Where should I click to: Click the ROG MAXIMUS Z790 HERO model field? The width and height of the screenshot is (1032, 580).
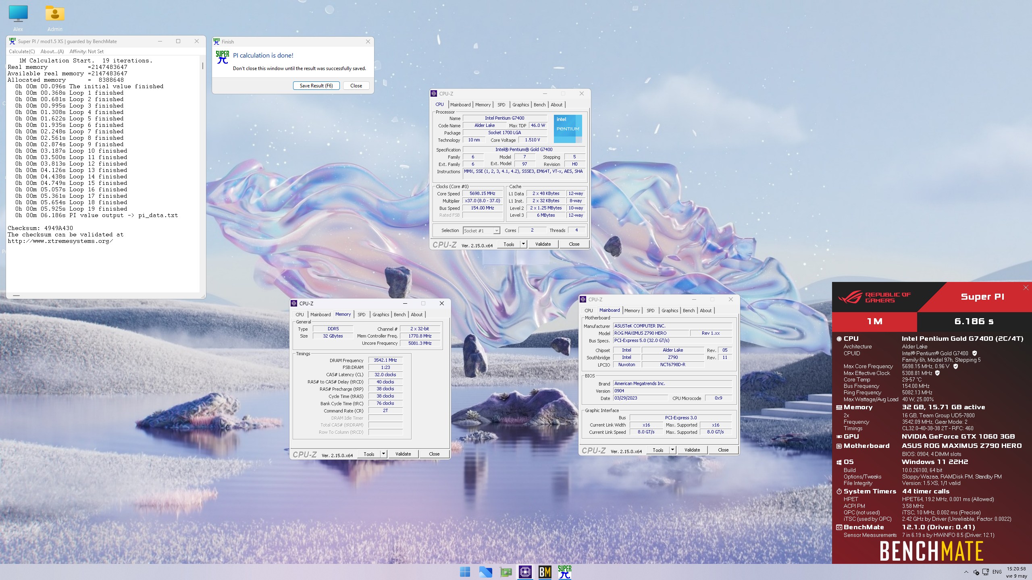(x=651, y=333)
